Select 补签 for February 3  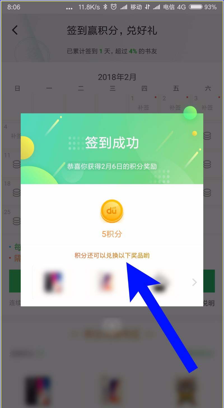207,107
